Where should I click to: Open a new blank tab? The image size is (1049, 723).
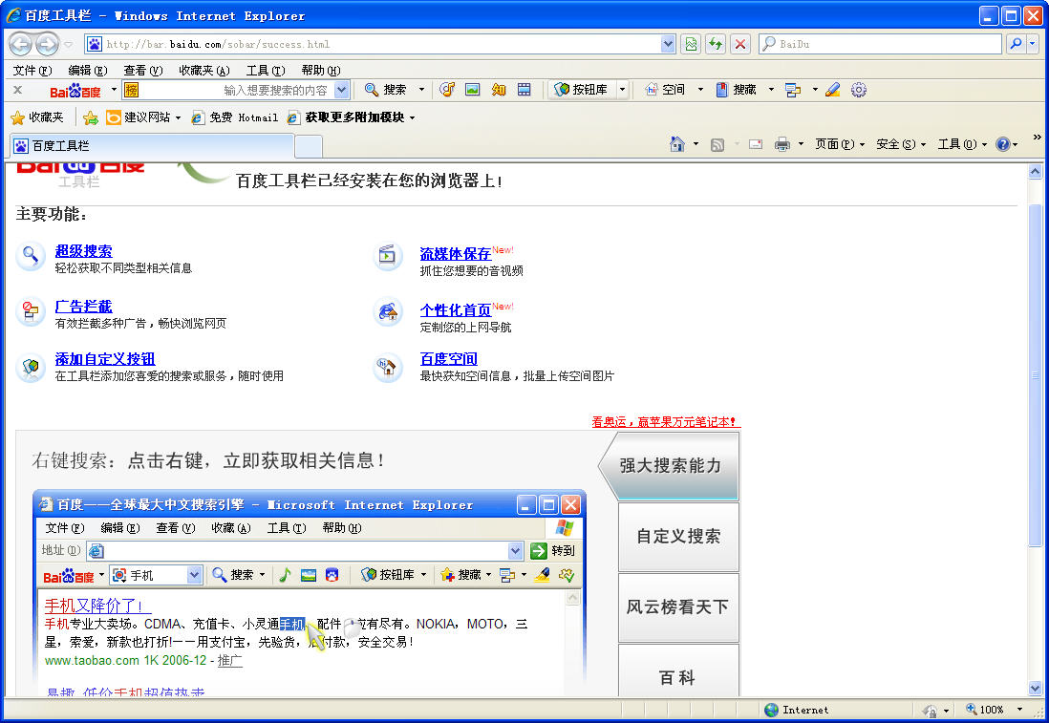[309, 146]
